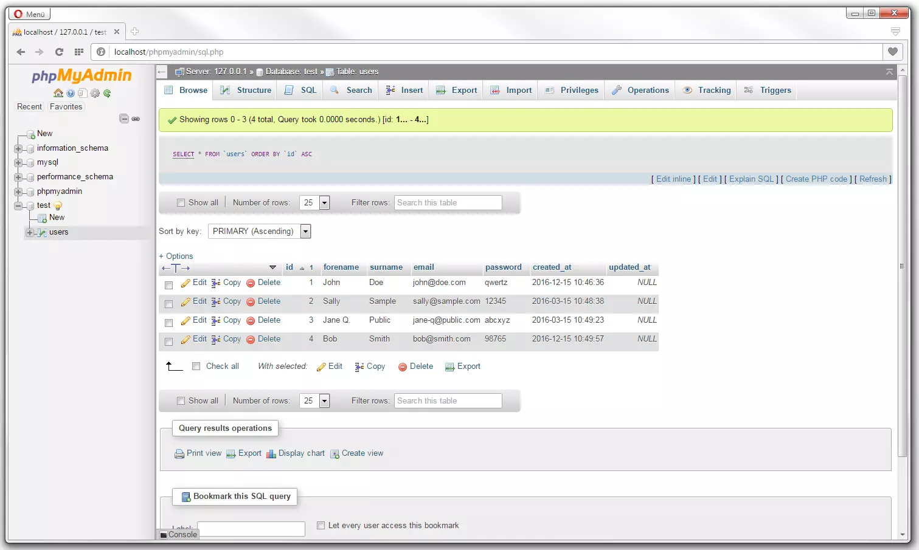
Task: Click the Edit inline link
Action: tap(673, 179)
